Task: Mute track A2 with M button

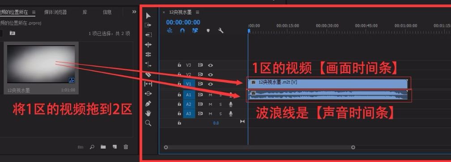Action: [x=211, y=104]
